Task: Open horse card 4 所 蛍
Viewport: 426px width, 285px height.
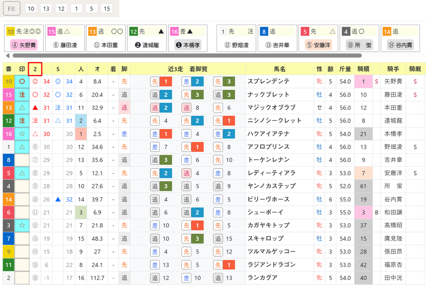Action: pyautogui.click(x=359, y=38)
